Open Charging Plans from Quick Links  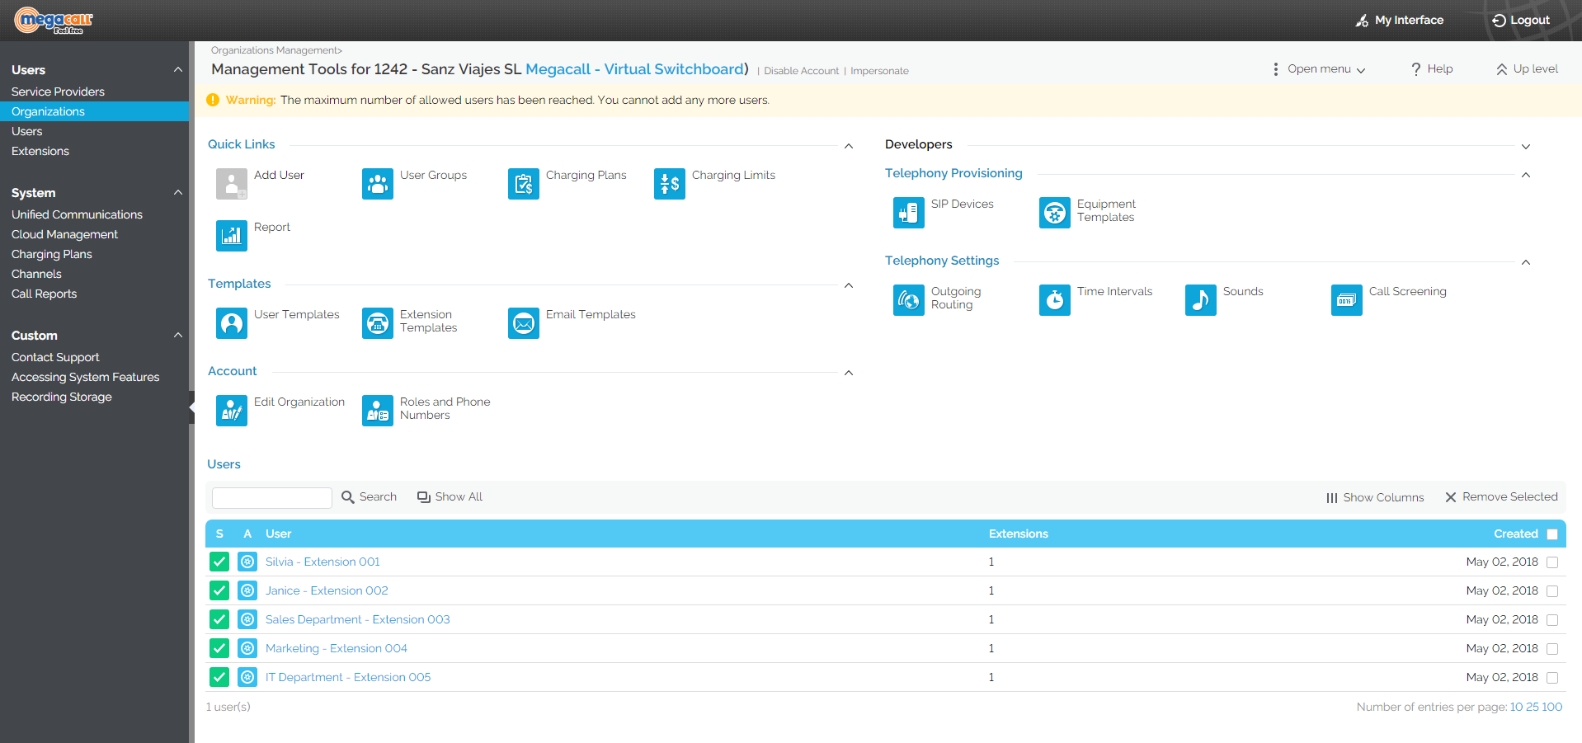pyautogui.click(x=523, y=183)
